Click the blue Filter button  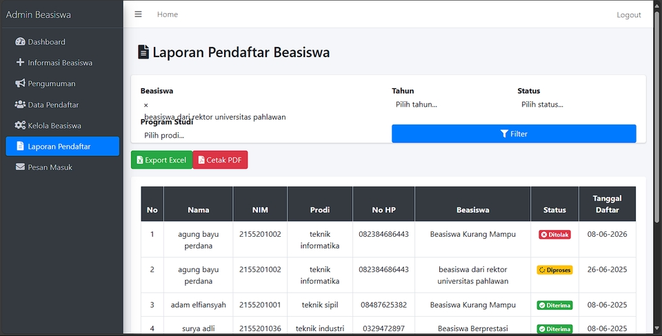(x=514, y=134)
